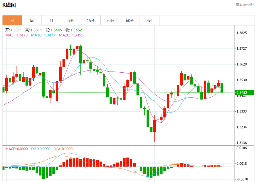This screenshot has height=182, width=257.
Task: Click the MA20: 1.3459 legend
Action: [x=71, y=35]
